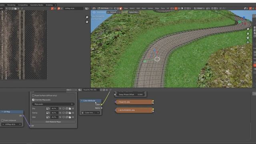Open the Dry image browse dropdown
The height and width of the screenshot is (144, 256).
click(48, 108)
